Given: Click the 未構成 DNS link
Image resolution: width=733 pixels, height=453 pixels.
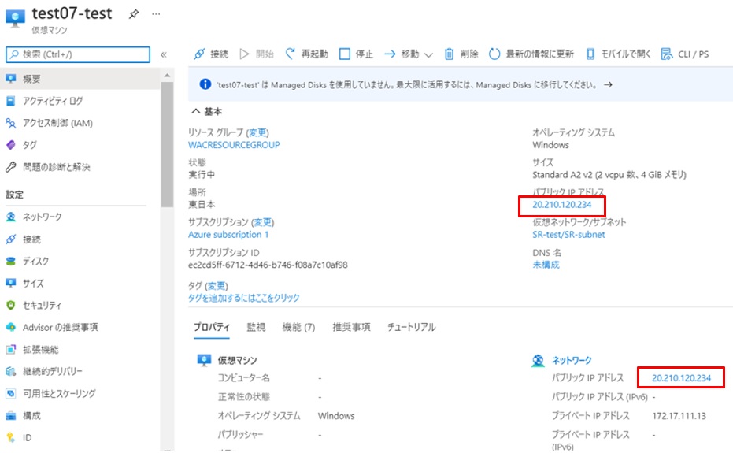Looking at the screenshot, I should coord(546,265).
